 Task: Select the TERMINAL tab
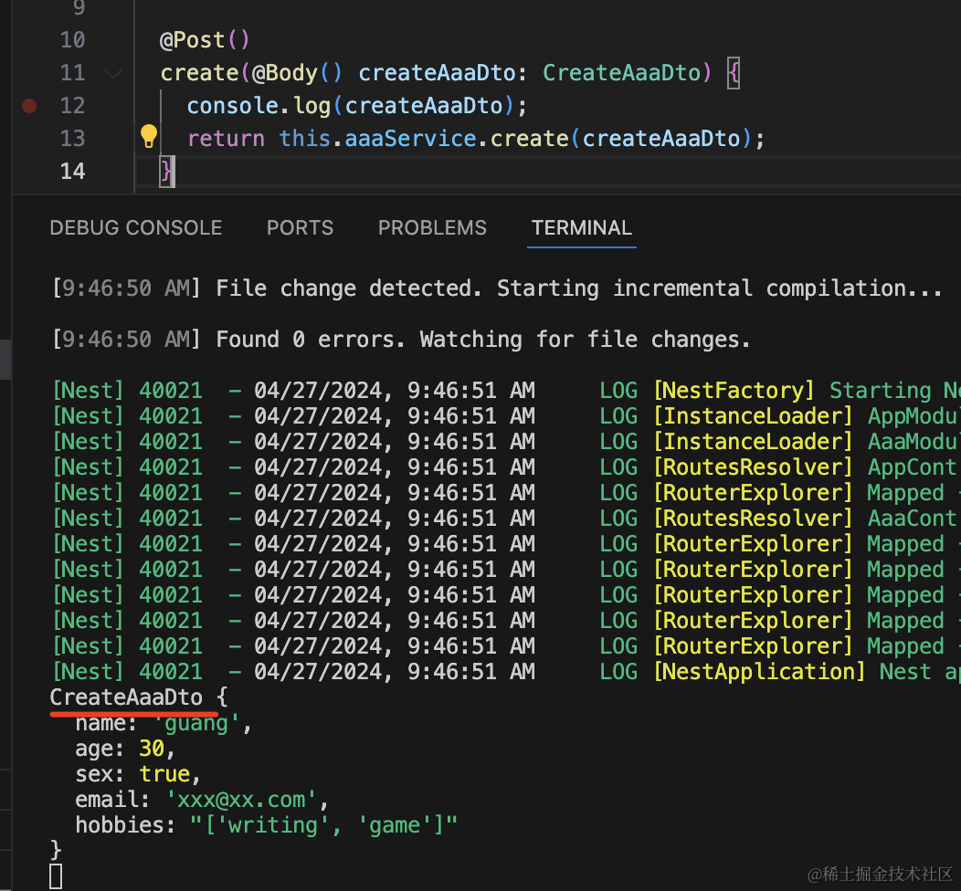point(582,228)
